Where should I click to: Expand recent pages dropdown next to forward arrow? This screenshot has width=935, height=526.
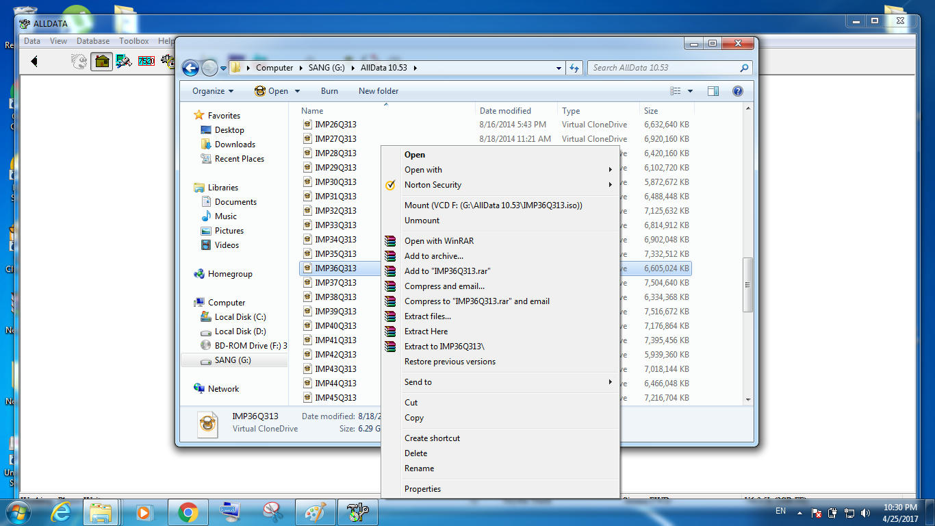[223, 68]
